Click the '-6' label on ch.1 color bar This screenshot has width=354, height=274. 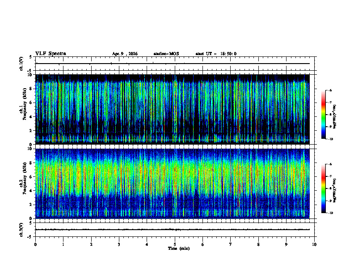click(x=330, y=90)
